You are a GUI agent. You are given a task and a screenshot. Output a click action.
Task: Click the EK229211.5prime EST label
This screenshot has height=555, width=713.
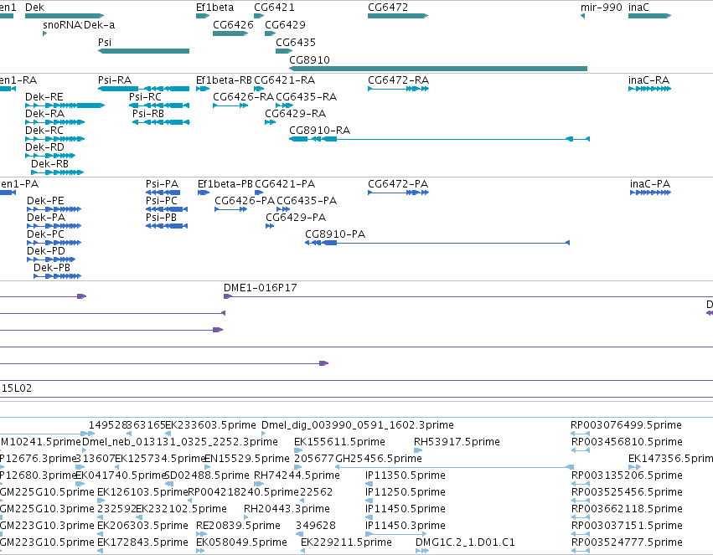(x=346, y=542)
